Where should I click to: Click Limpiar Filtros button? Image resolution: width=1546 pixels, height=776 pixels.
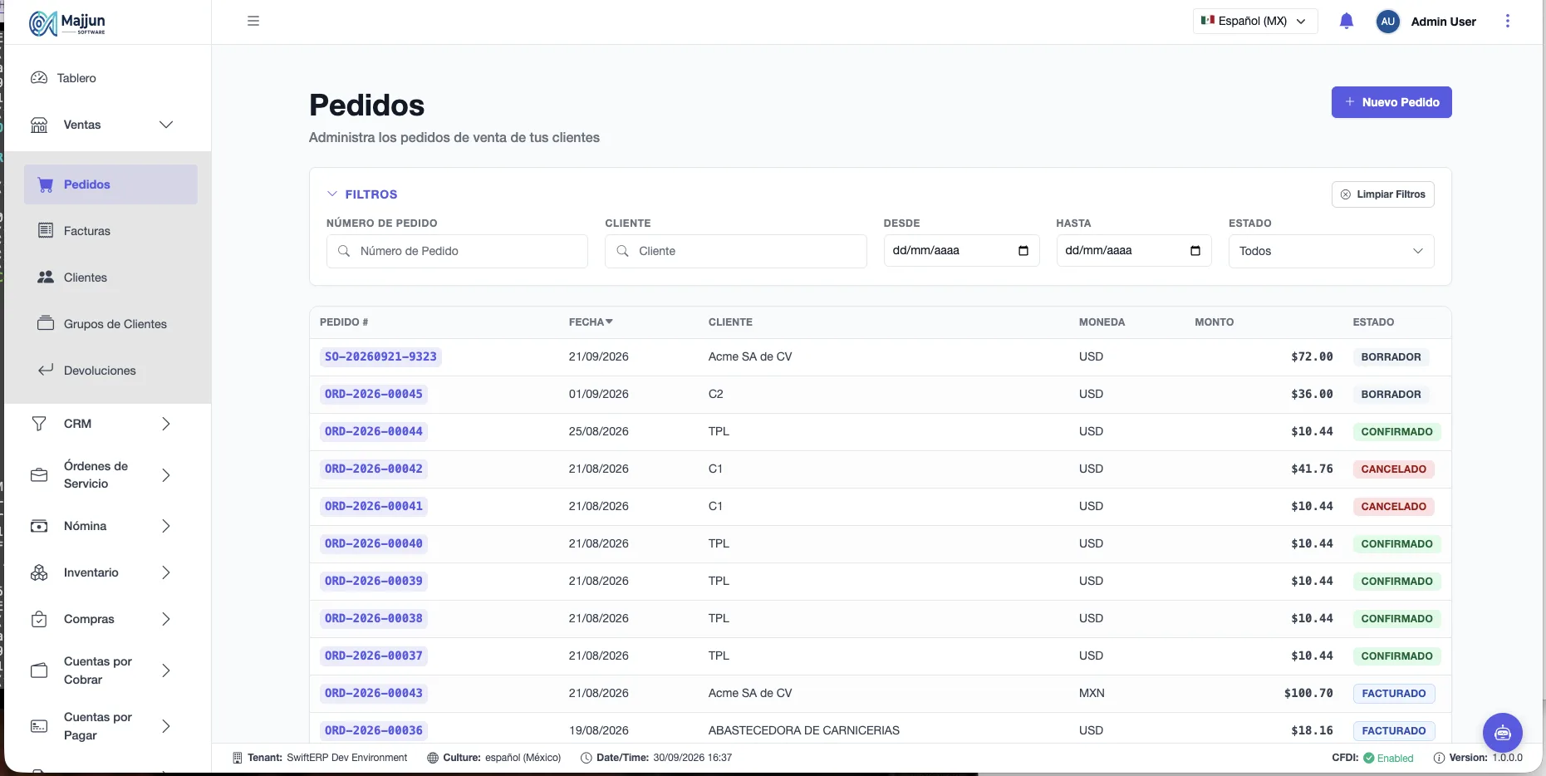point(1382,194)
